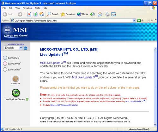Click the status bar page icon

pos(3,129)
